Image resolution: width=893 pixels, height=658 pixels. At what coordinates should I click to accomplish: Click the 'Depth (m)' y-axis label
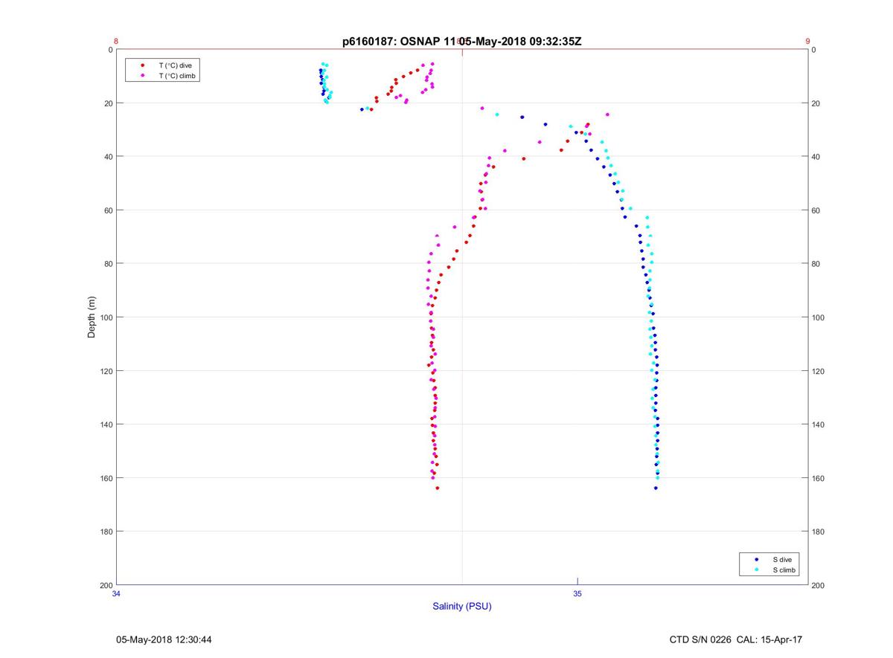pos(92,317)
